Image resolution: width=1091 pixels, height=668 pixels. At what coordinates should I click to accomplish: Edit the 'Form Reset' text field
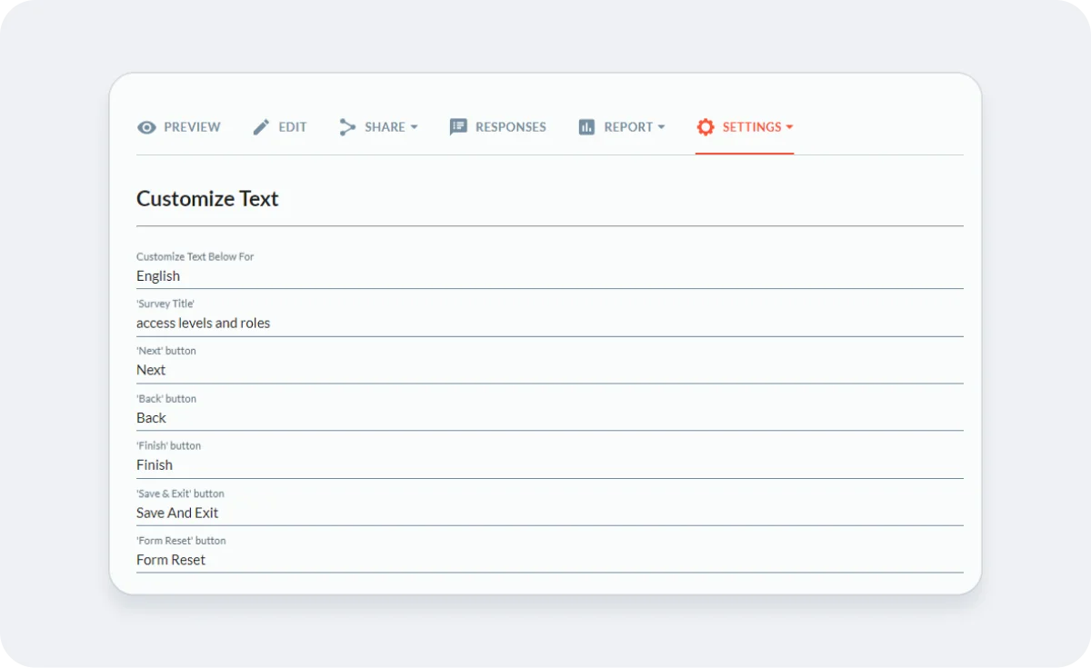click(x=550, y=560)
